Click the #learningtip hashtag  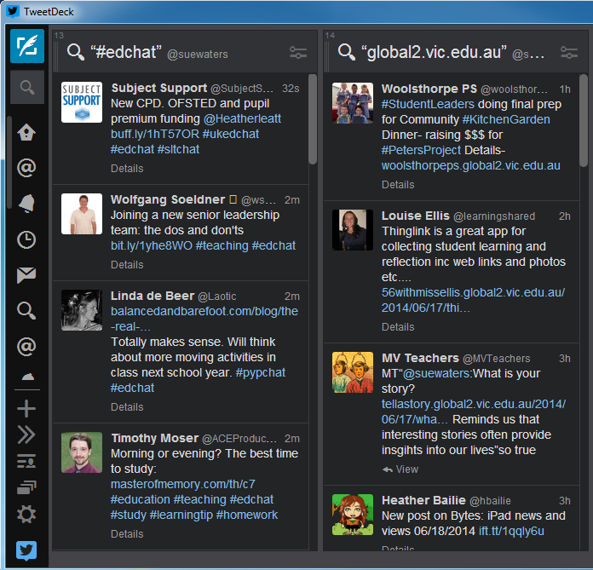[181, 515]
